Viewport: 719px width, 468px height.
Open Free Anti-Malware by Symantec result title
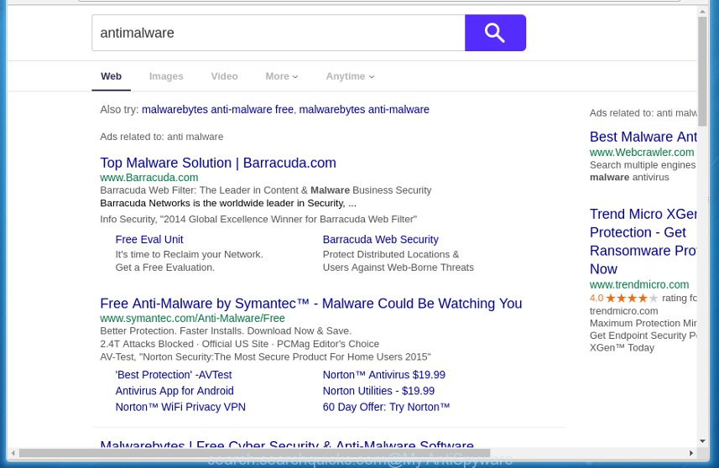311,304
